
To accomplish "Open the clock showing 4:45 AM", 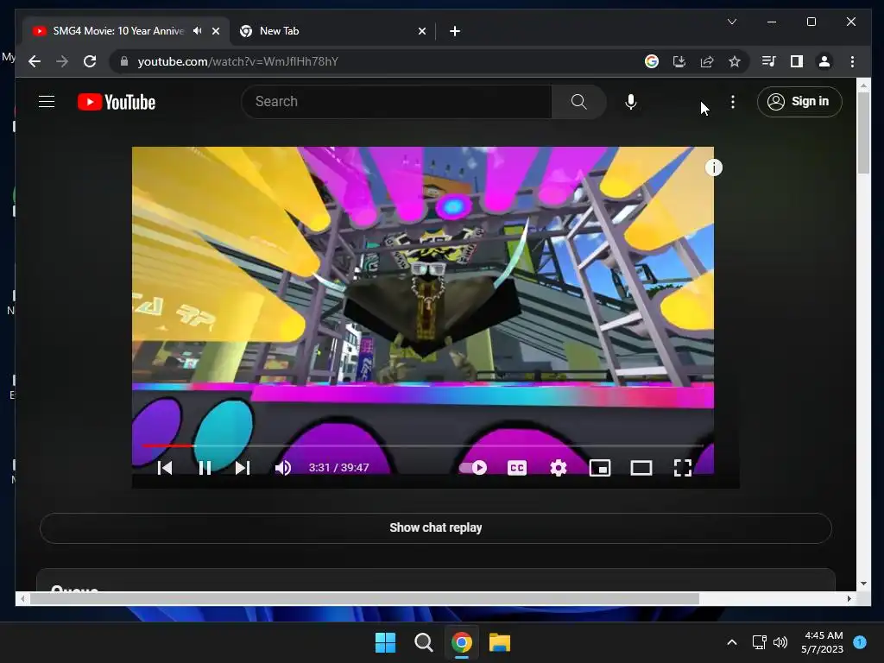I will [823, 642].
